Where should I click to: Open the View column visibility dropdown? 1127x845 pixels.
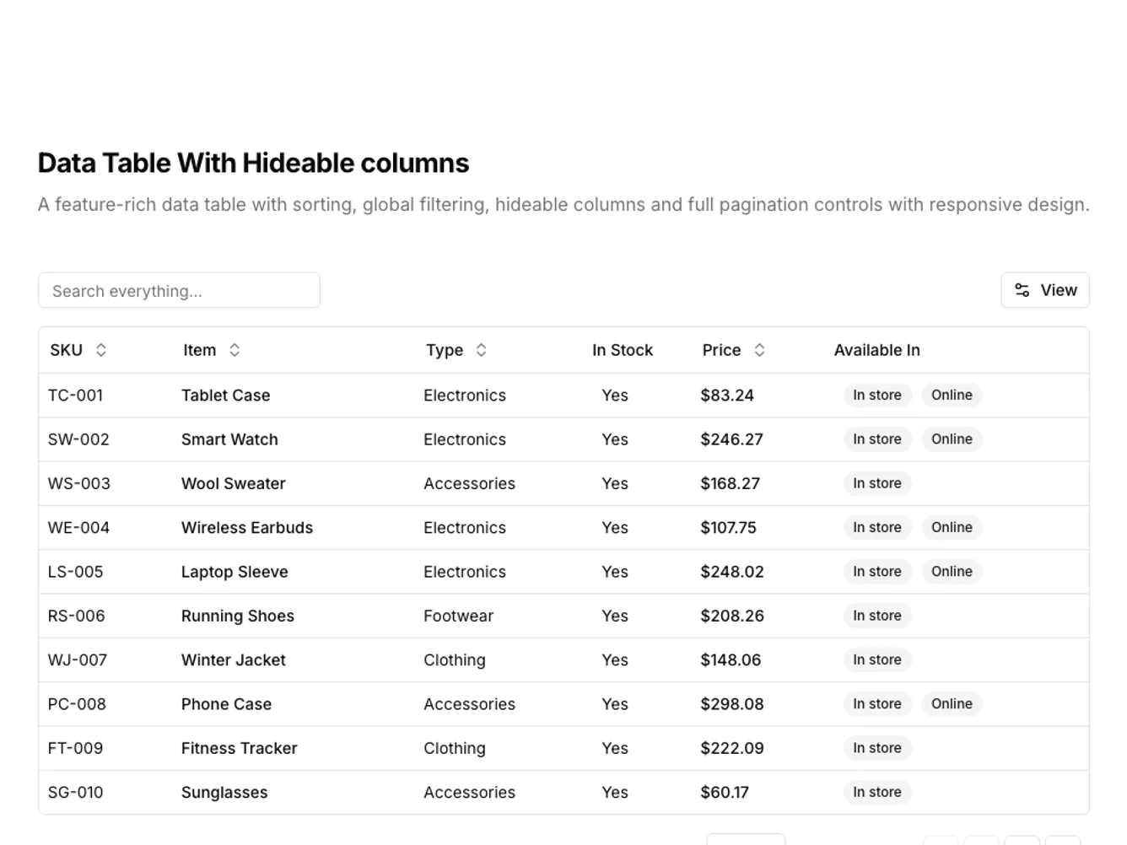[x=1045, y=289]
